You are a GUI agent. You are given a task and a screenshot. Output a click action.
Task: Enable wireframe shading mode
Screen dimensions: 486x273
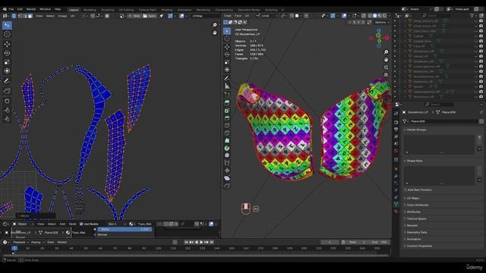[370, 16]
